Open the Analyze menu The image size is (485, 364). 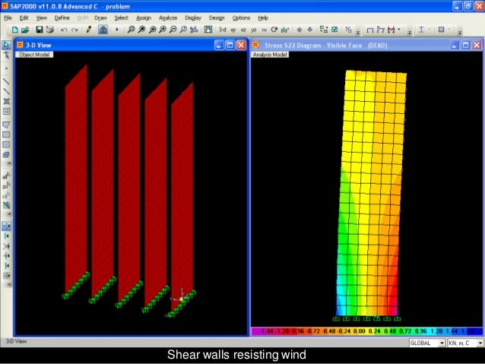(x=168, y=18)
